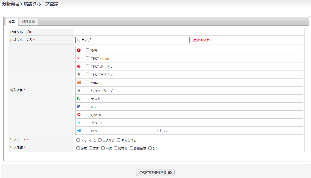Tick the BS checkbox
Image resolution: width=311 pixels, height=178 pixels.
point(159,131)
